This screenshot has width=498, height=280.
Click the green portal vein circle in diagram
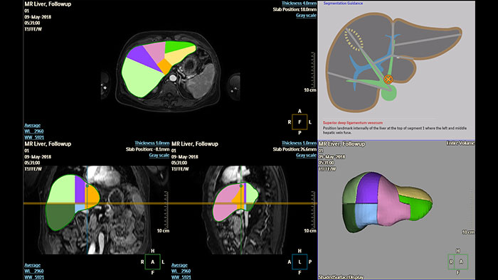pos(388,93)
